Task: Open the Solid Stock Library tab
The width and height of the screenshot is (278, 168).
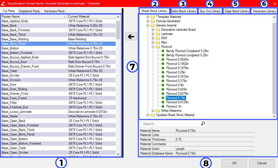Action: tap(183, 11)
